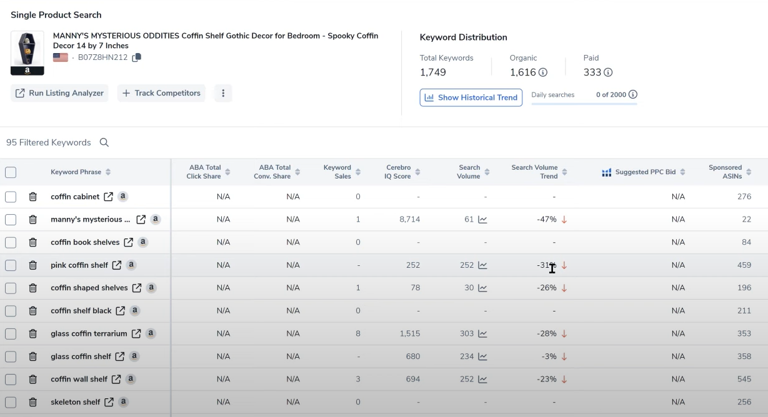Delete the skeleton shelf keyword row

click(33, 402)
